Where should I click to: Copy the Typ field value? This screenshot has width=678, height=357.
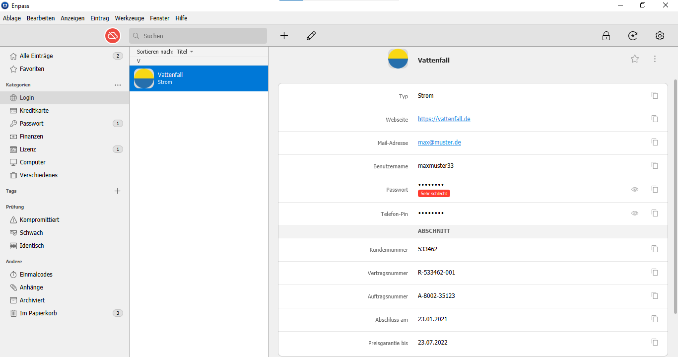click(655, 95)
